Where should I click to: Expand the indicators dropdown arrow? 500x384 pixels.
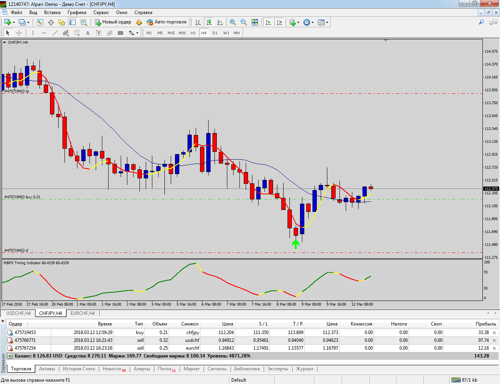click(x=298, y=22)
